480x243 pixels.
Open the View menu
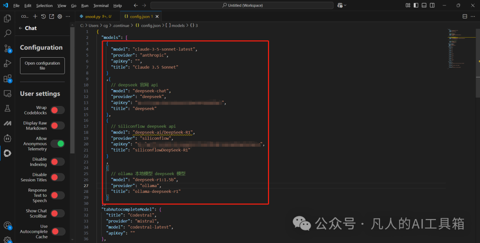pos(62,5)
